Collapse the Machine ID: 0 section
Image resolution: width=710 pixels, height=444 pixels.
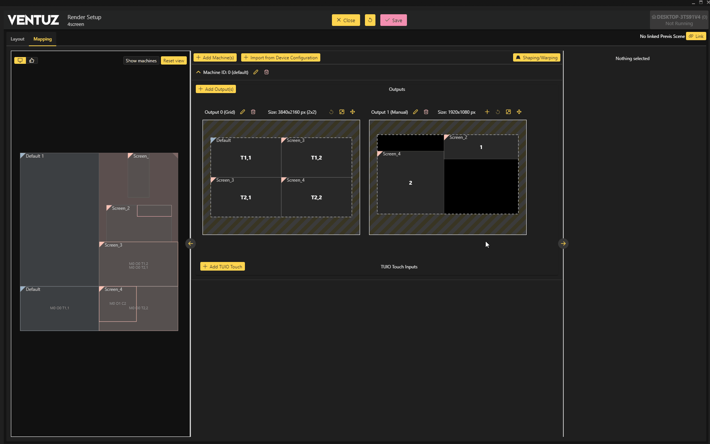pos(198,72)
